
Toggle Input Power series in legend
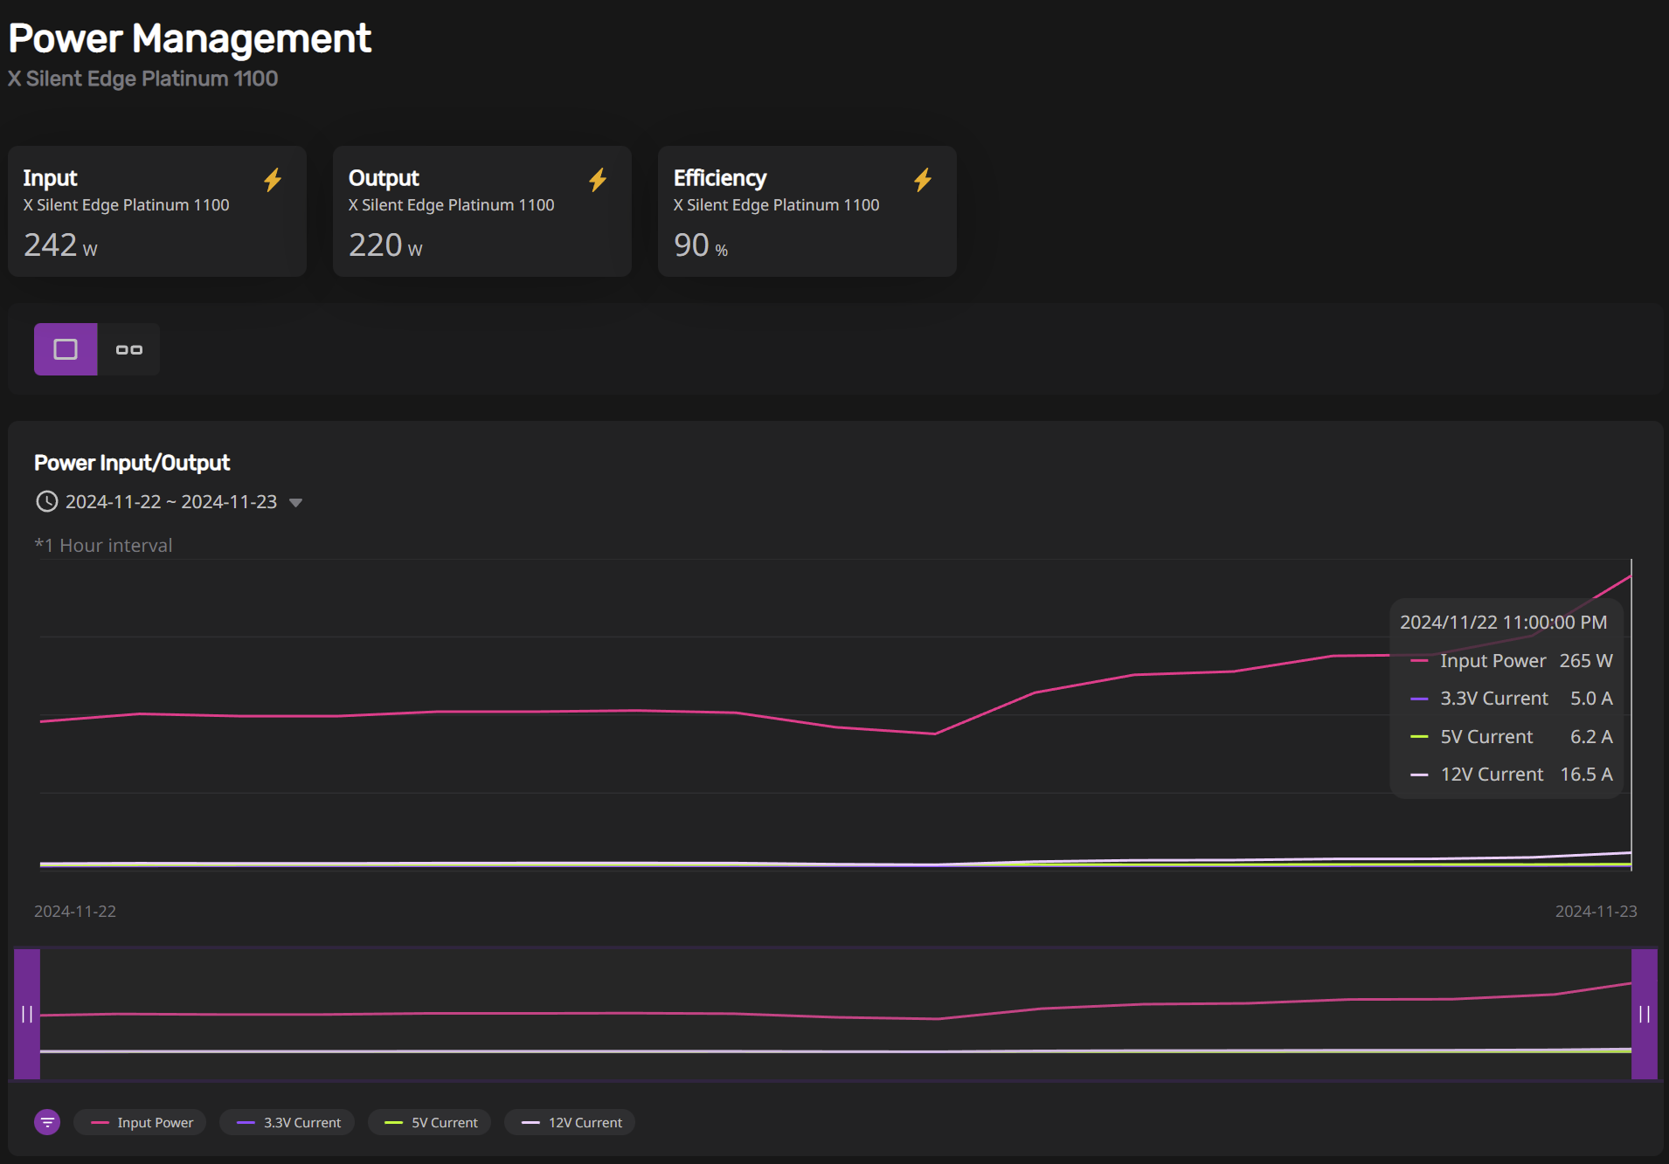coord(141,1122)
